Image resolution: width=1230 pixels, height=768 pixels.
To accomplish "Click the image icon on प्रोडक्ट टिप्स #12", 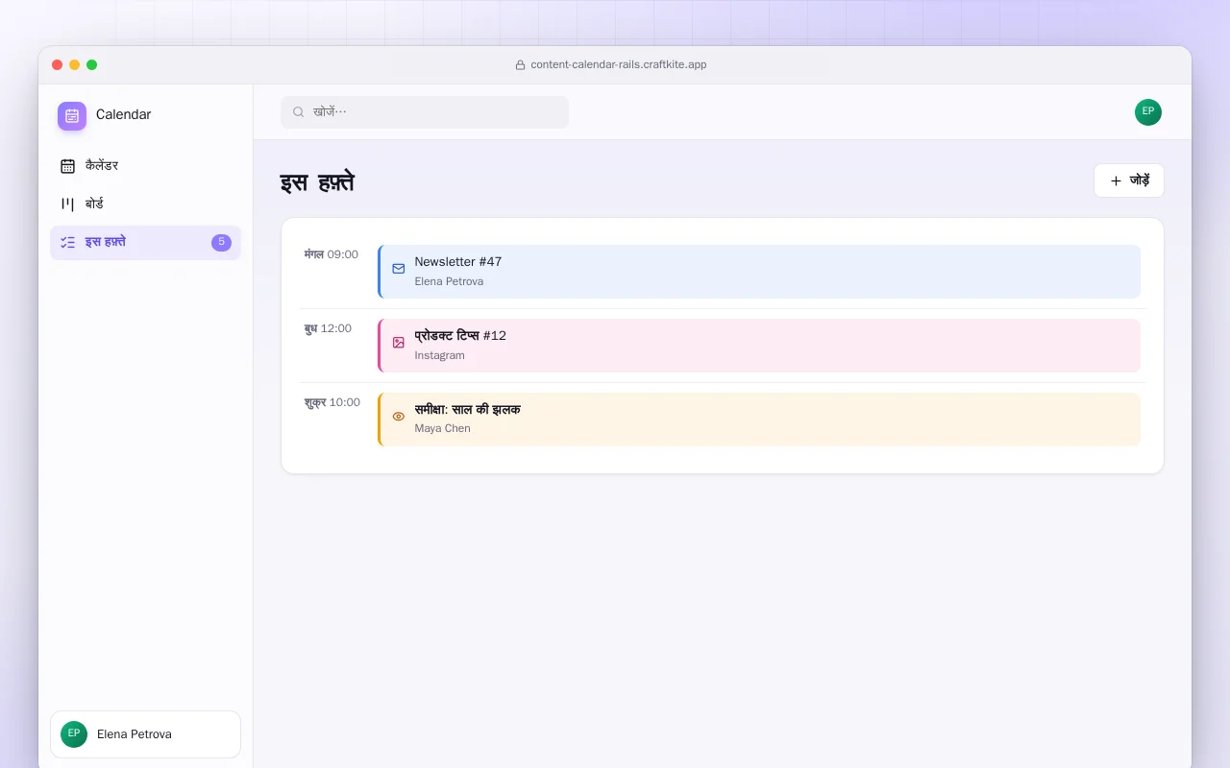I will [x=399, y=343].
